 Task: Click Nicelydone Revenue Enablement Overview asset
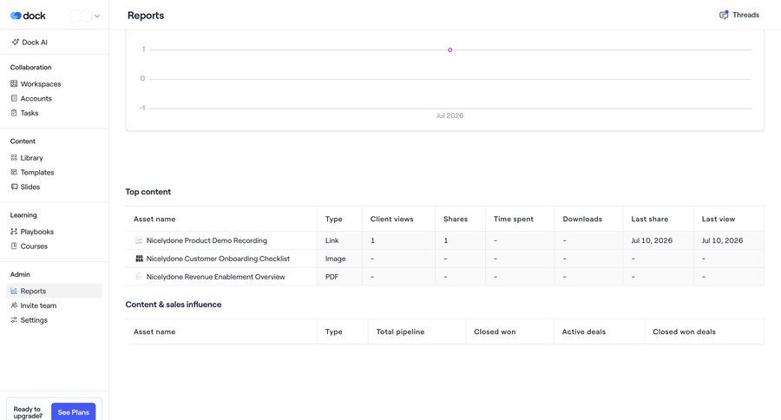(x=215, y=277)
